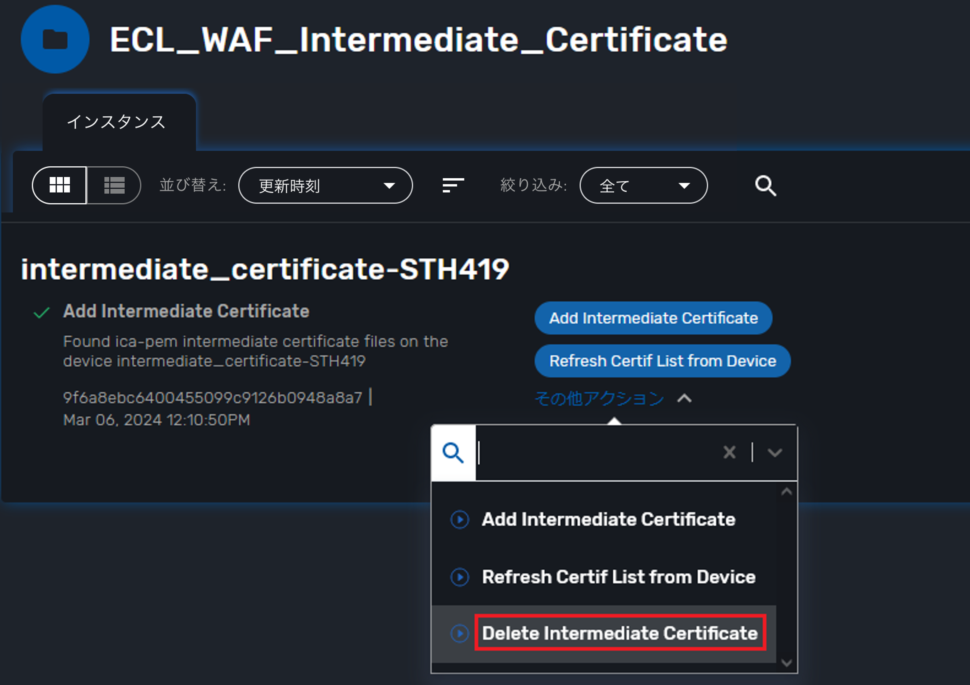Click the magnifier icon in the actions search box
Screen dimensions: 970x685
(x=453, y=452)
